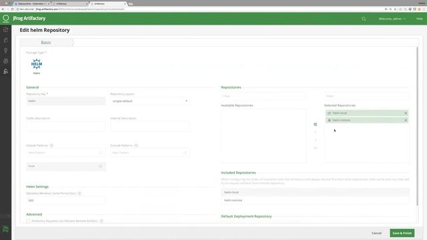This screenshot has width=427, height=240.
Task: Switch to second Artifactory browser tab
Action: pos(70,4)
